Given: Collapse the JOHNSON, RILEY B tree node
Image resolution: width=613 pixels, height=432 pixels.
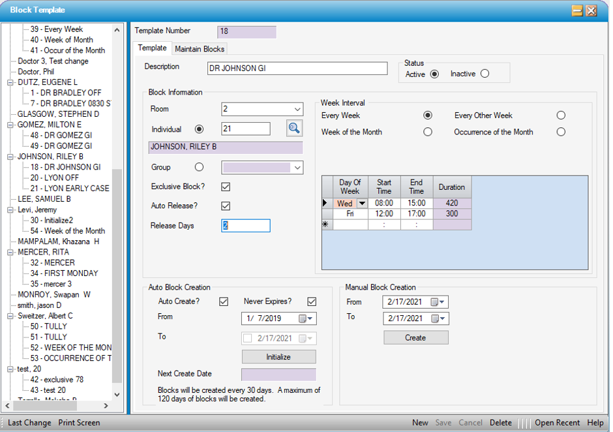Looking at the screenshot, I should point(10,157).
